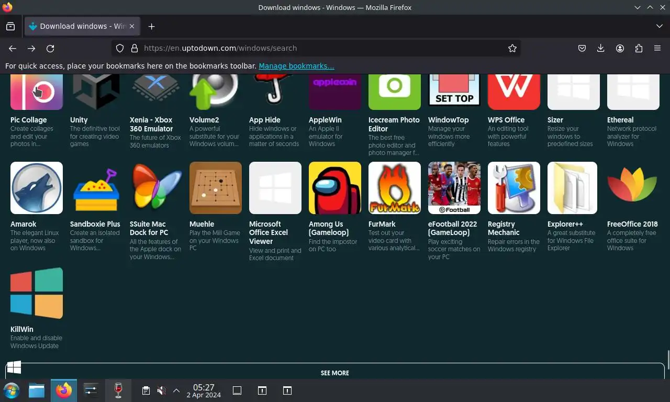The image size is (670, 402).
Task: Follow the Manage bookmarks link
Action: 296,66
